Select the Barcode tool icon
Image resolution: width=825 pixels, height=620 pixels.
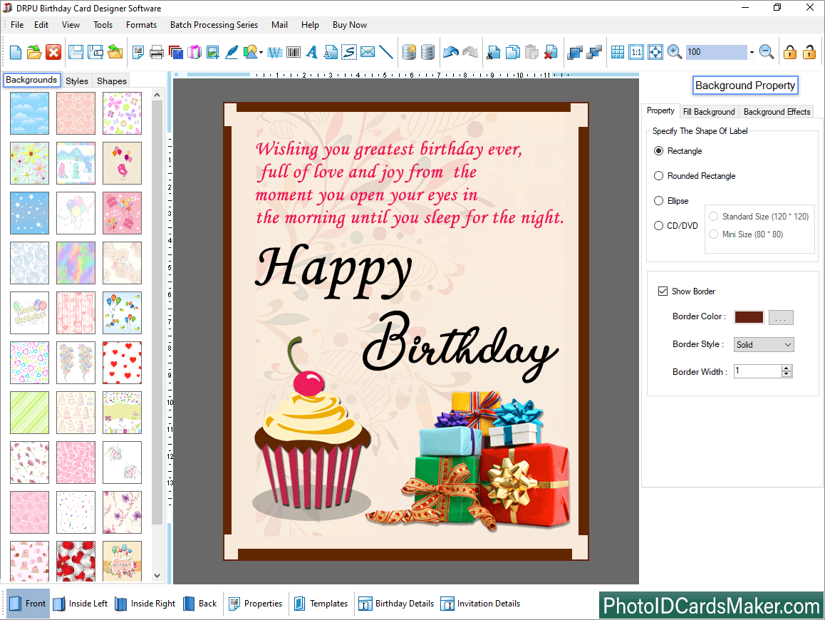(x=293, y=52)
